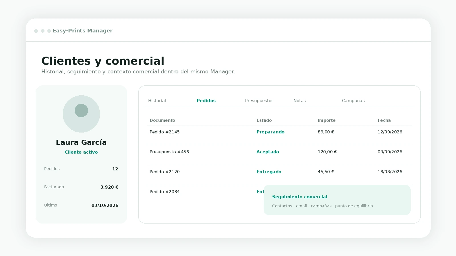
Task: Click the Preparando status
Action: (x=270, y=132)
